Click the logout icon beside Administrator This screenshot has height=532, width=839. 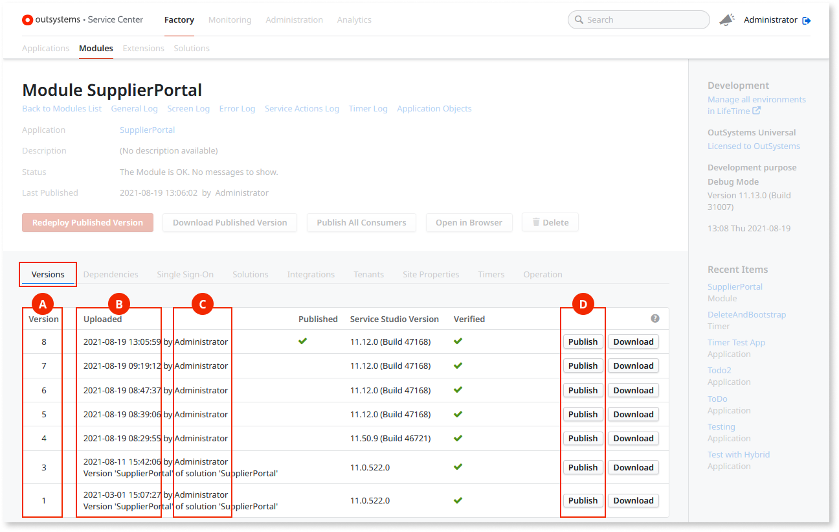point(806,20)
